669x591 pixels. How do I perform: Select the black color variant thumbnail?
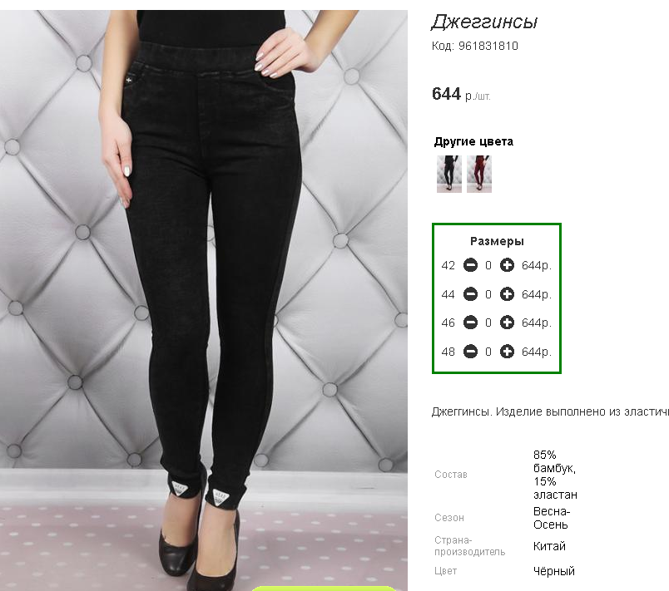point(448,174)
